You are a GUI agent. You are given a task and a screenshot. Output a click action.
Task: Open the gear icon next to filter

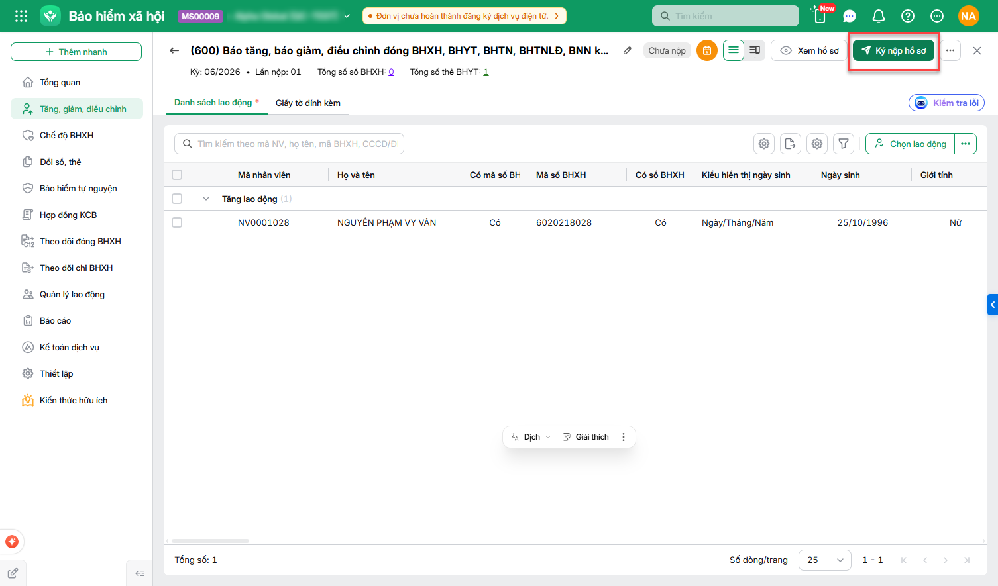pos(817,144)
